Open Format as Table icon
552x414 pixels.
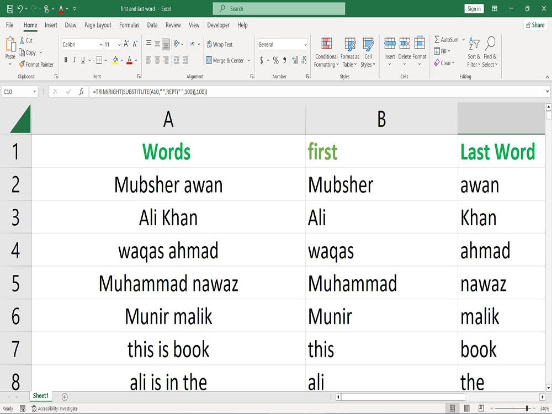tap(349, 44)
